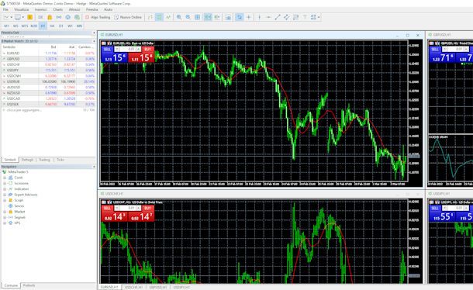The height and width of the screenshot is (290, 473).
Task: Click the tile windows grid icon
Action: (x=197, y=17)
